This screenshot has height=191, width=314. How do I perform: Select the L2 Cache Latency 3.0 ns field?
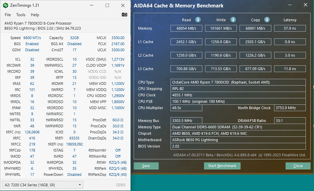(x=290, y=55)
